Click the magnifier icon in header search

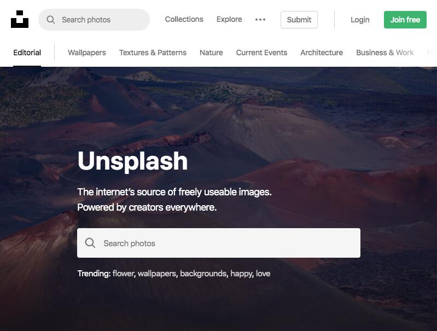(x=51, y=20)
